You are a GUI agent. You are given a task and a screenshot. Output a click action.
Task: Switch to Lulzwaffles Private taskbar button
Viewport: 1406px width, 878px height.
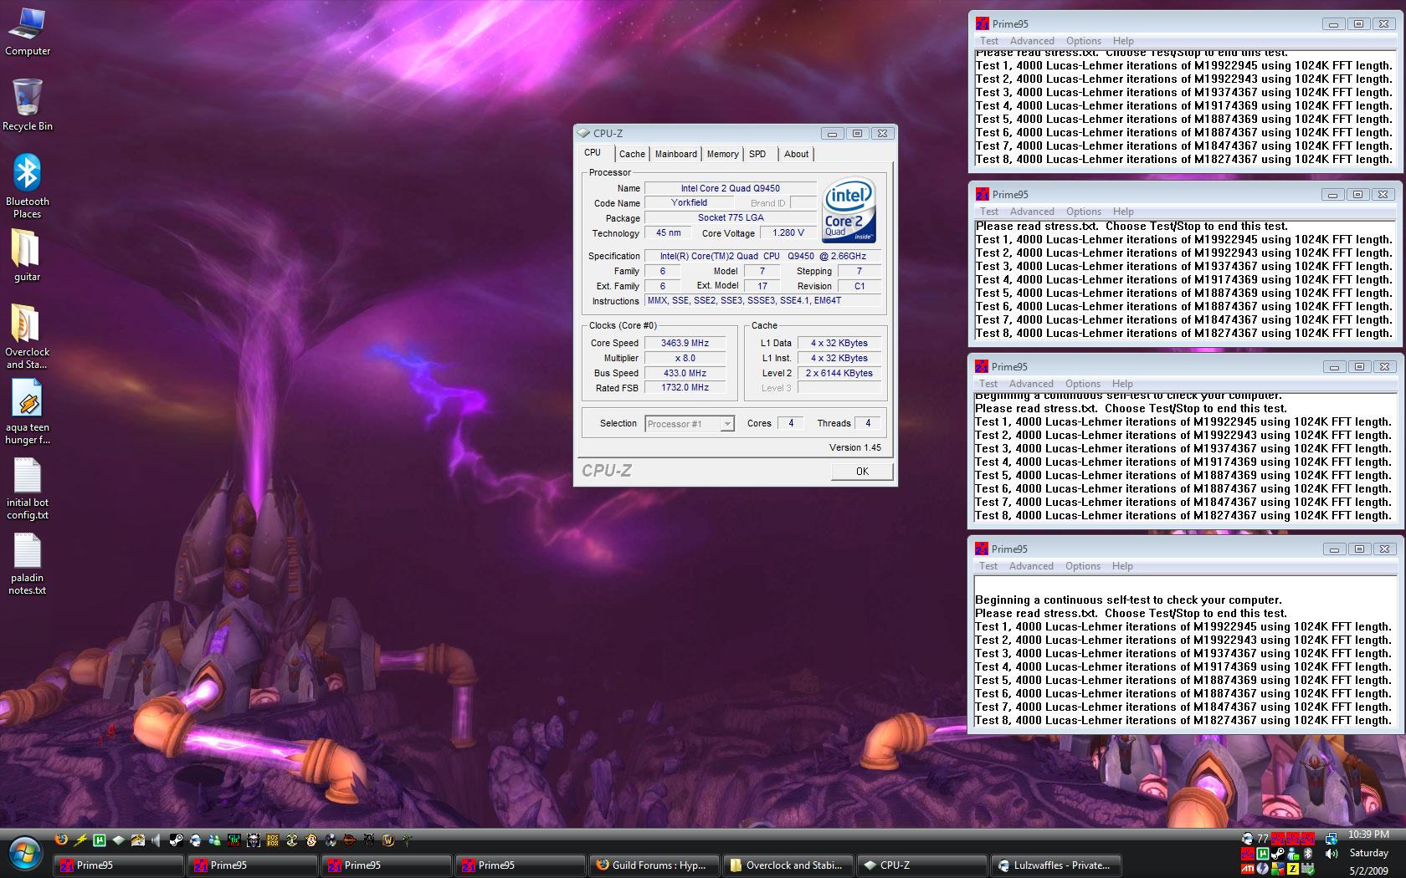1055,865
